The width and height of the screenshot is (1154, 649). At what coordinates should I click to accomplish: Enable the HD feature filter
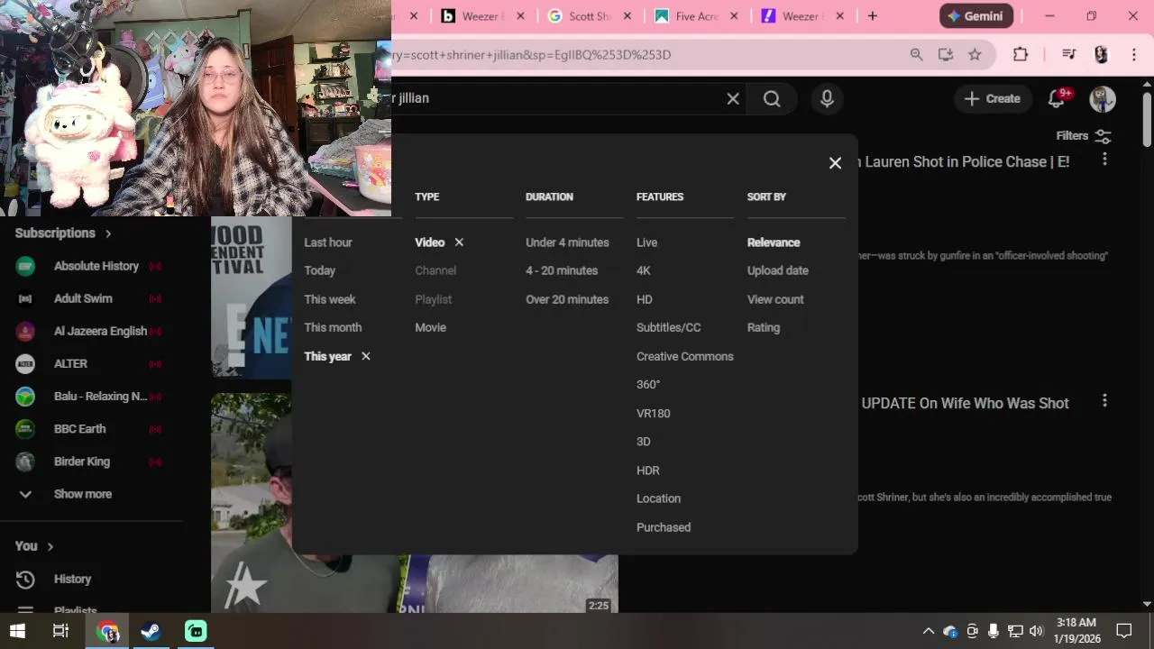coord(644,299)
